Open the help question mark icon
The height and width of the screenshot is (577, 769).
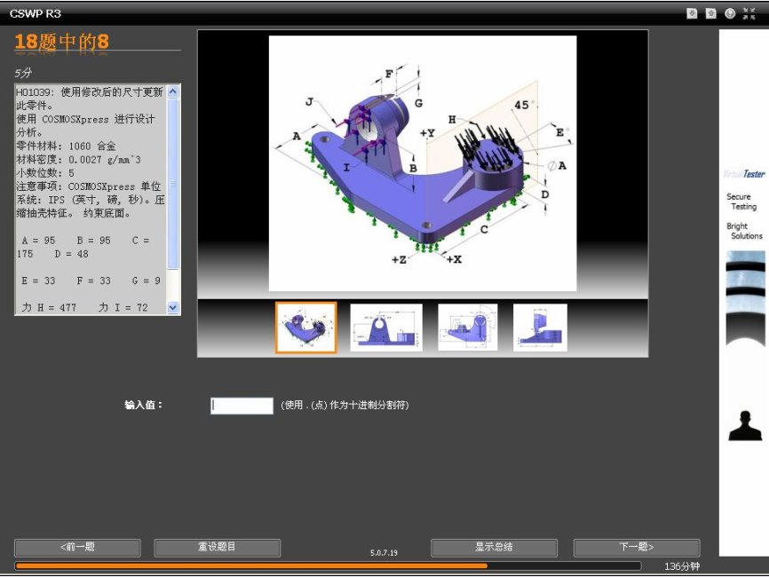[730, 13]
